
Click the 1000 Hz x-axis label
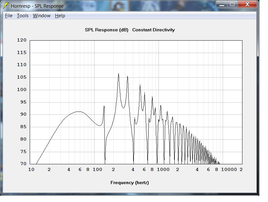tap(163, 170)
